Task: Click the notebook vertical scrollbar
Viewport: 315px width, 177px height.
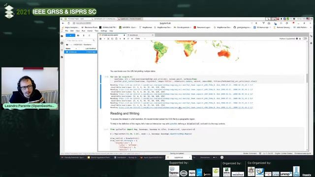Action: [307, 78]
